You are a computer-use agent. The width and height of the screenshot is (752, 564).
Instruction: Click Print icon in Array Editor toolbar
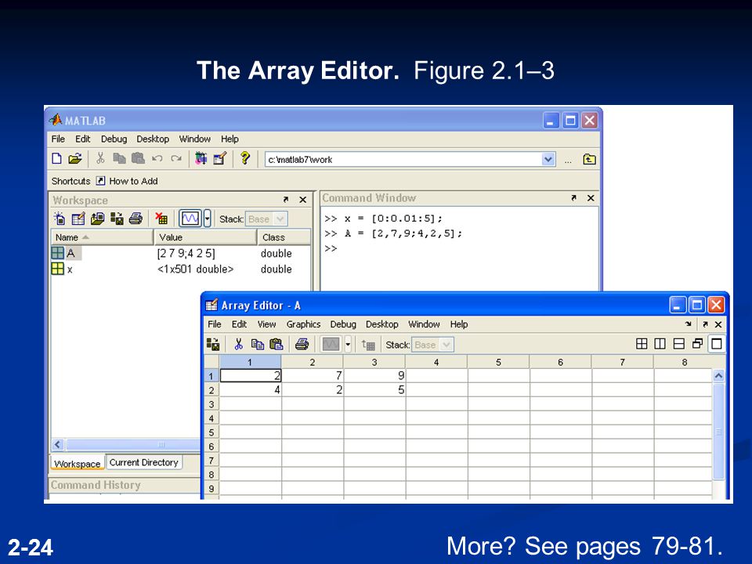(302, 344)
